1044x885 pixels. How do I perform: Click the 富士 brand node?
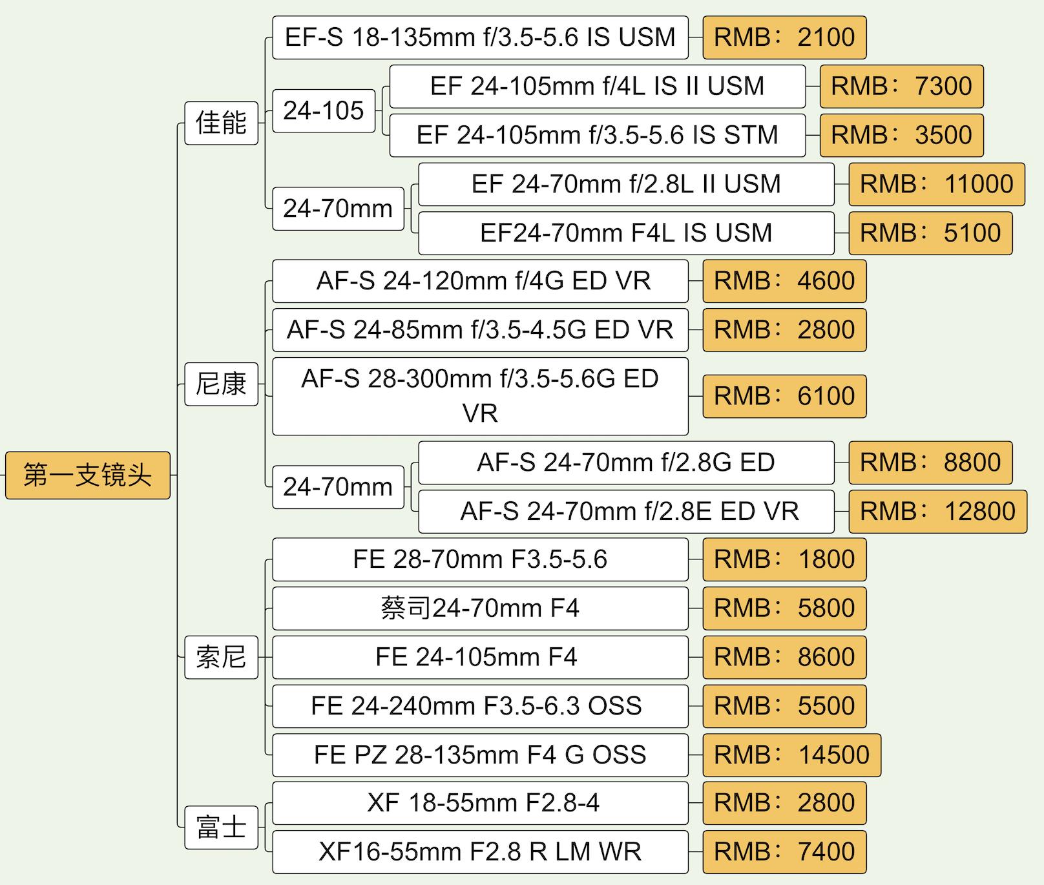click(x=222, y=828)
